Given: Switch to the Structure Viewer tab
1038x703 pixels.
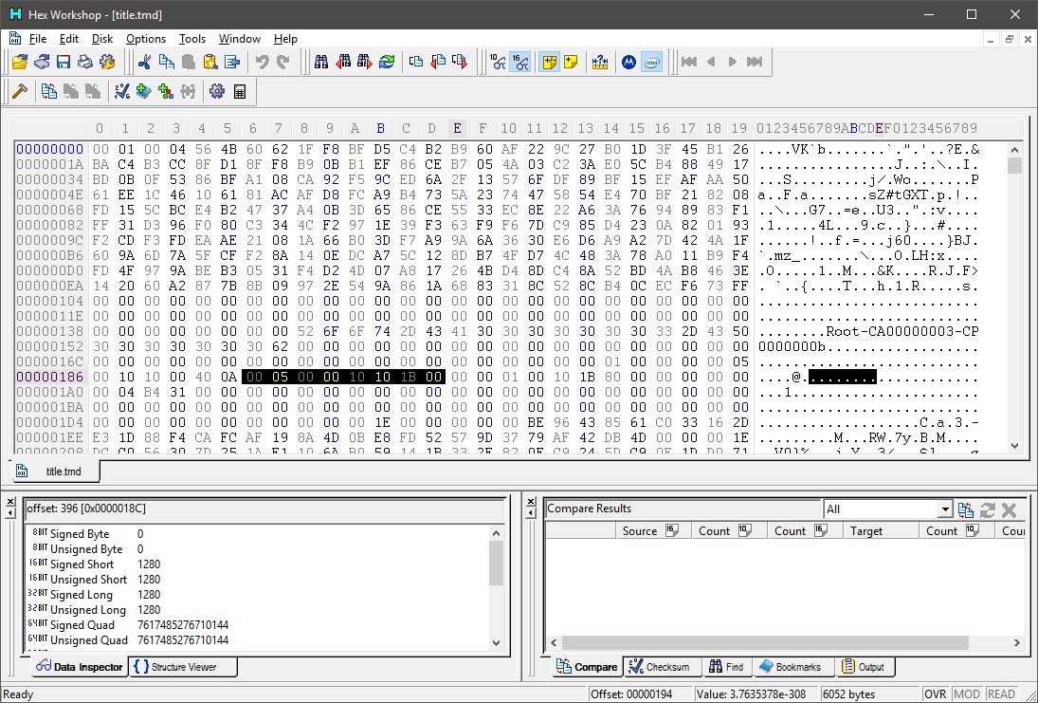Looking at the screenshot, I should (183, 667).
